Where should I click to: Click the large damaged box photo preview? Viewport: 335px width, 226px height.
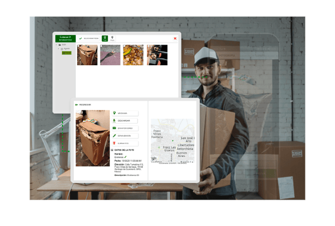pos(93,138)
